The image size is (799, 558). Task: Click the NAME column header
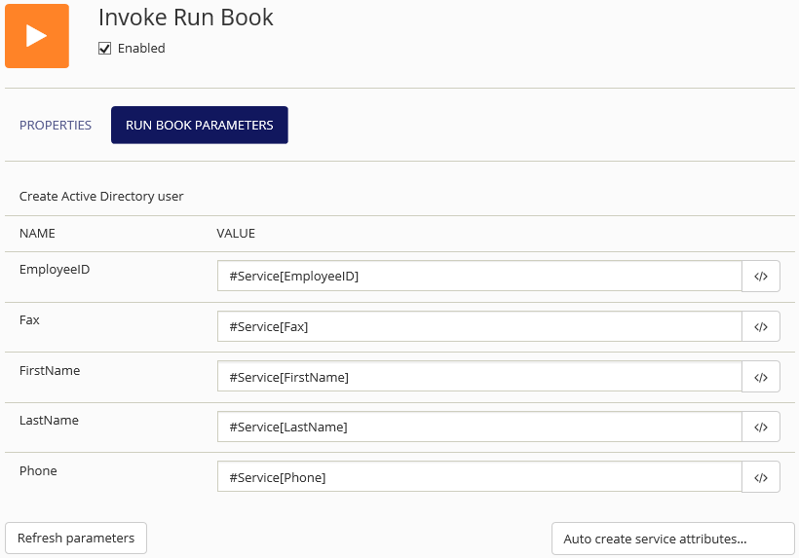click(x=37, y=234)
